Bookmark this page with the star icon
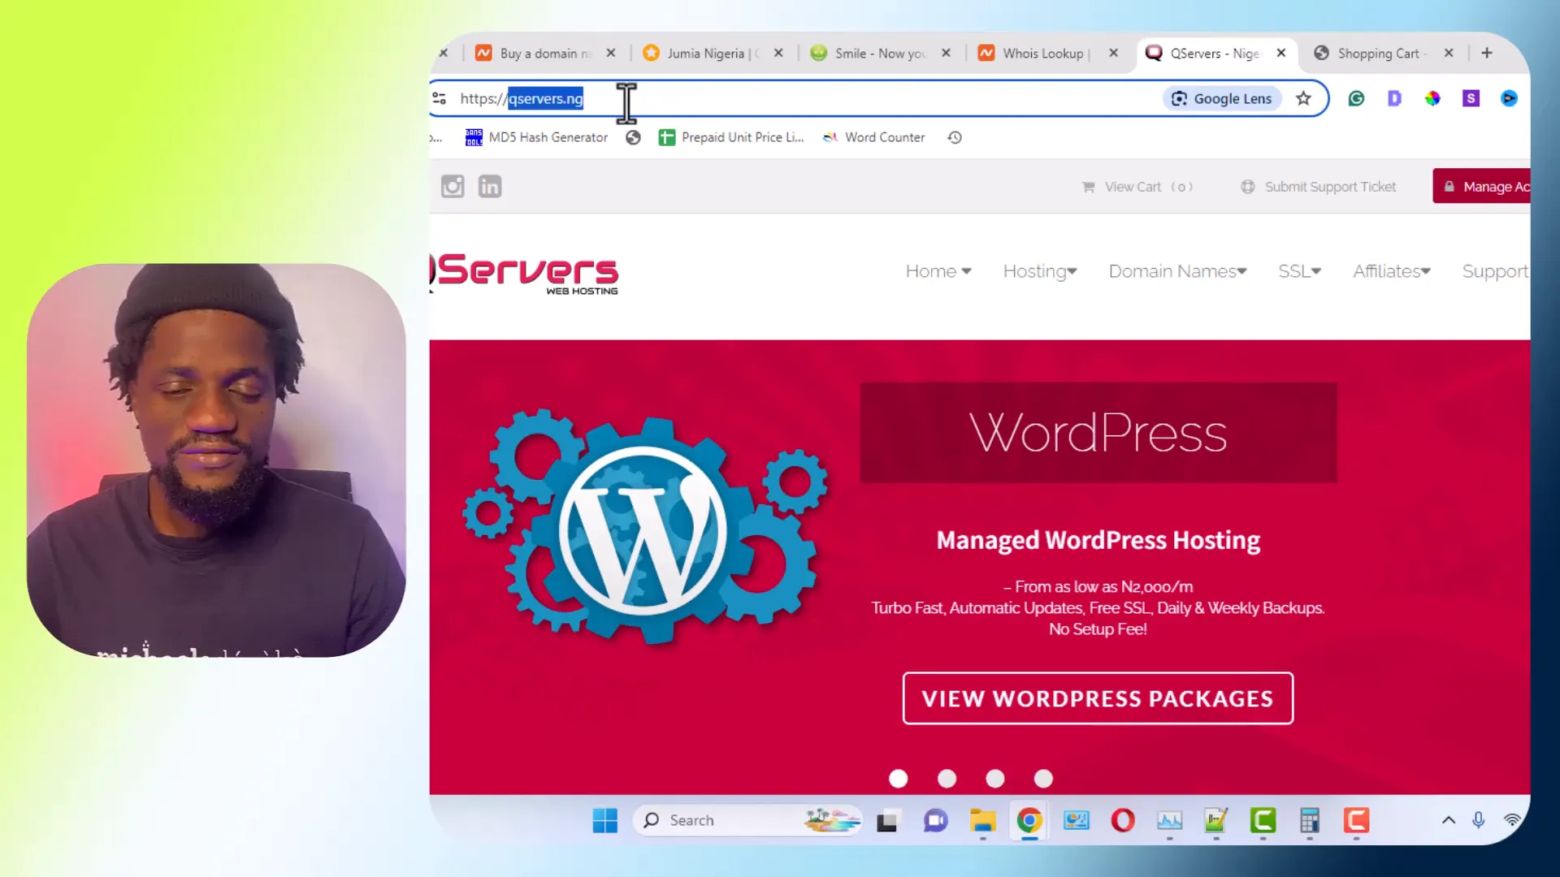This screenshot has width=1560, height=877. click(x=1303, y=98)
